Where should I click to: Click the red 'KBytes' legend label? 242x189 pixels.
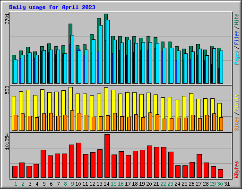tap(237, 170)
